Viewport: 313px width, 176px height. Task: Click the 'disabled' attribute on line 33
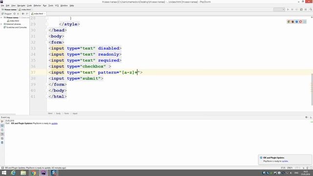[109, 48]
